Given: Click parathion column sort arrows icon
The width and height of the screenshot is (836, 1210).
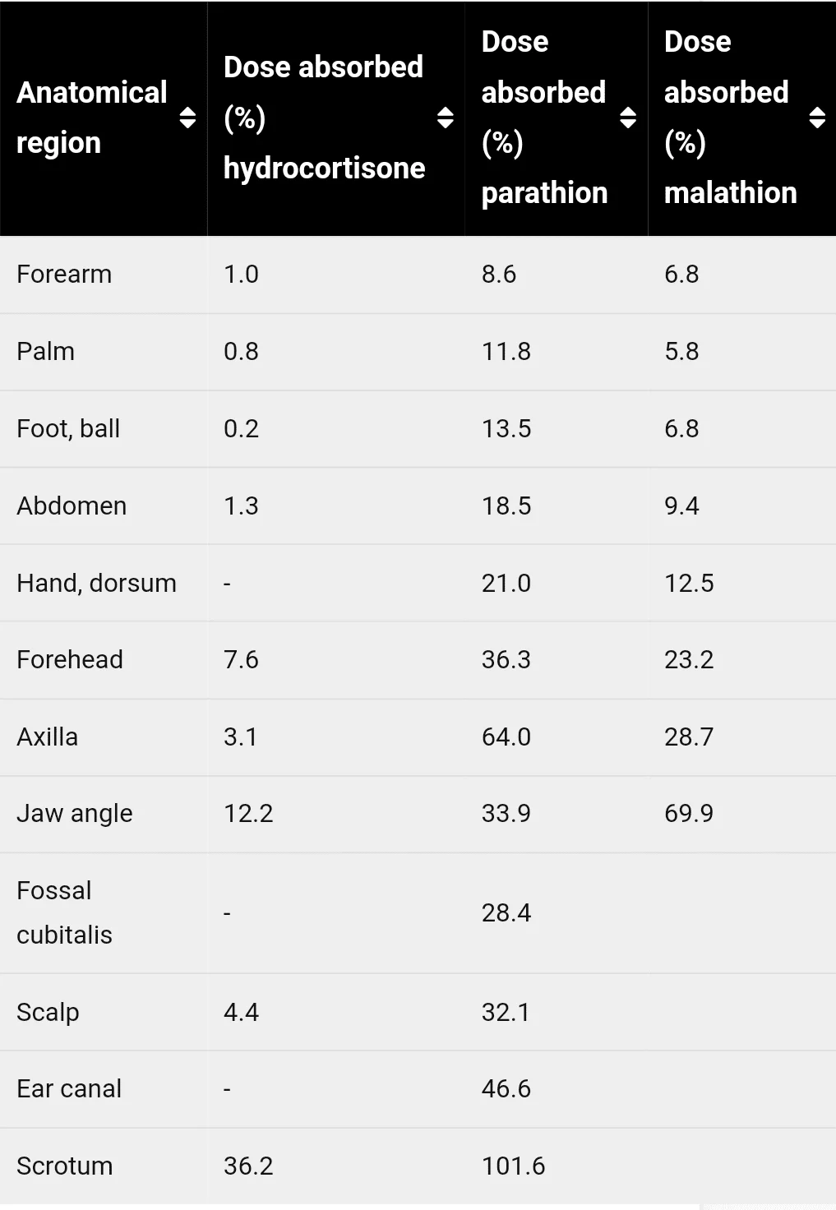Looking at the screenshot, I should [628, 118].
